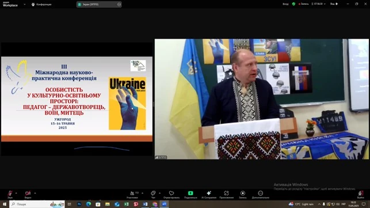Expand the Participants options arrow
This screenshot has height=208, width=370.
[142, 194]
